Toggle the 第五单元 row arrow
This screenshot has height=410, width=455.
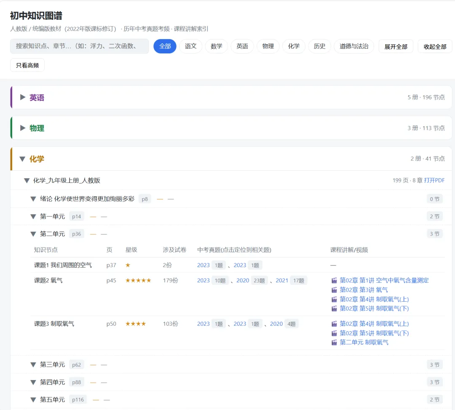click(x=33, y=400)
